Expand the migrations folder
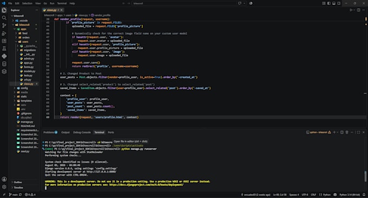This screenshot has width=368, height=198. coord(18,50)
